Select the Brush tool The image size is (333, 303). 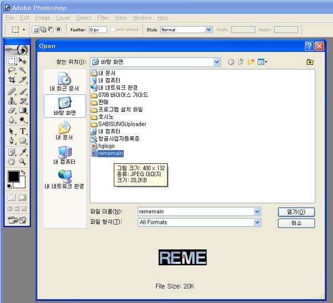coord(23,91)
